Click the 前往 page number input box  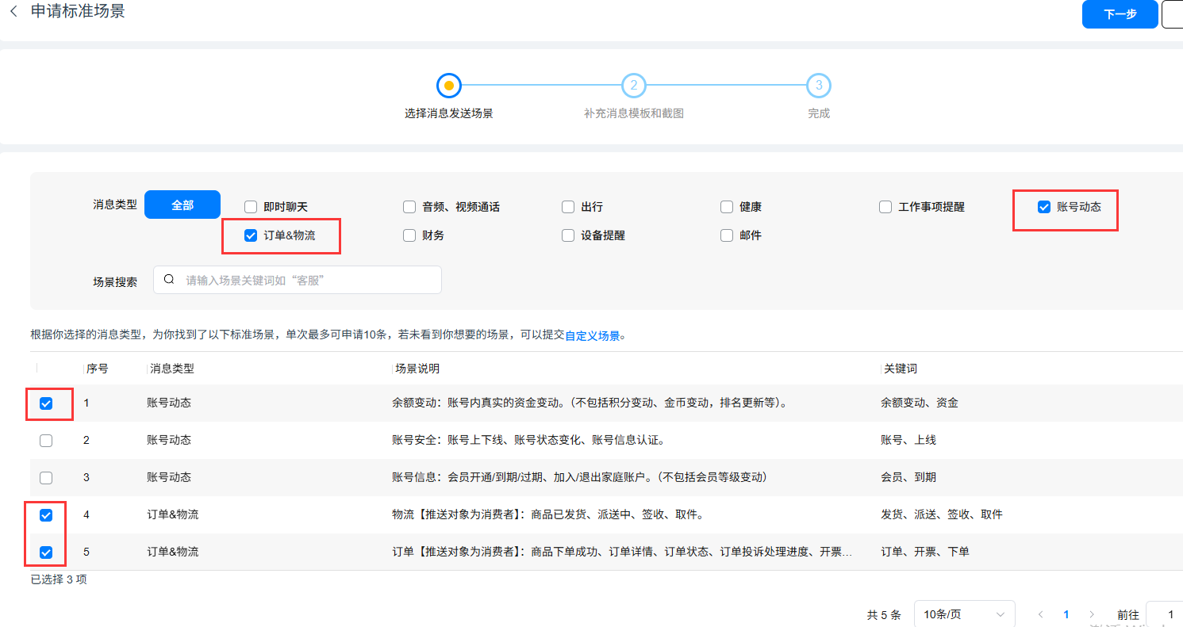[1165, 614]
